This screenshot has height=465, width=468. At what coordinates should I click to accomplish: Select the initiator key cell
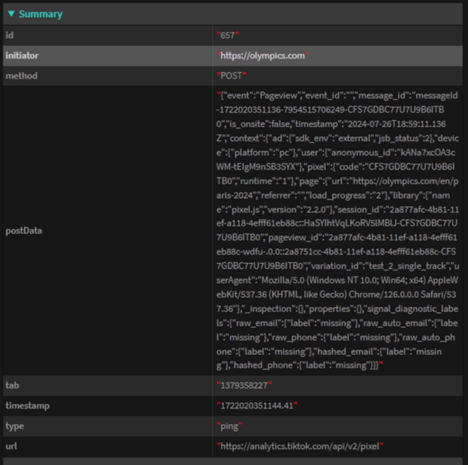click(x=107, y=56)
